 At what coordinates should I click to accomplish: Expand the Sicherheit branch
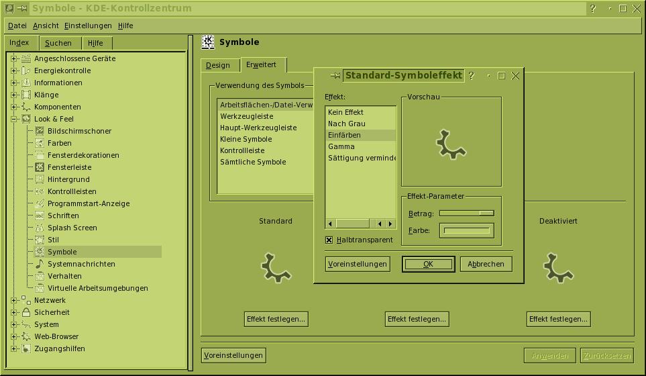[x=13, y=312]
